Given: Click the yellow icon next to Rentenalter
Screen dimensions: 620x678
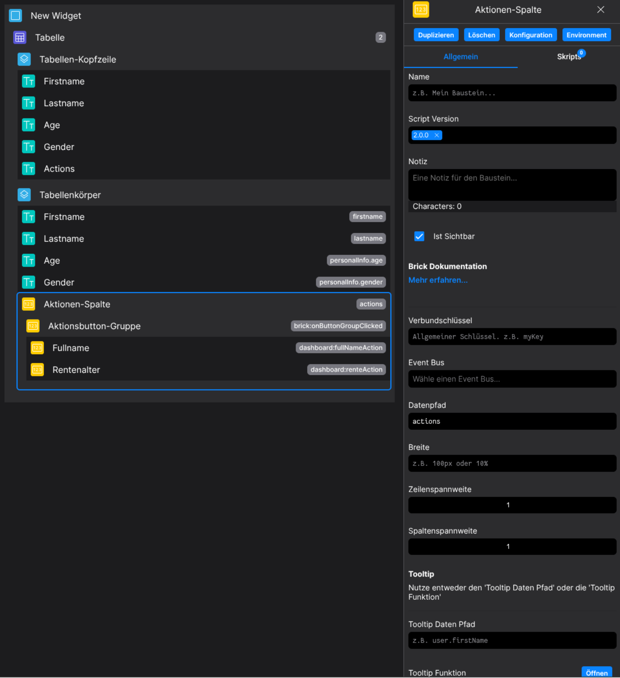Looking at the screenshot, I should pos(37,370).
